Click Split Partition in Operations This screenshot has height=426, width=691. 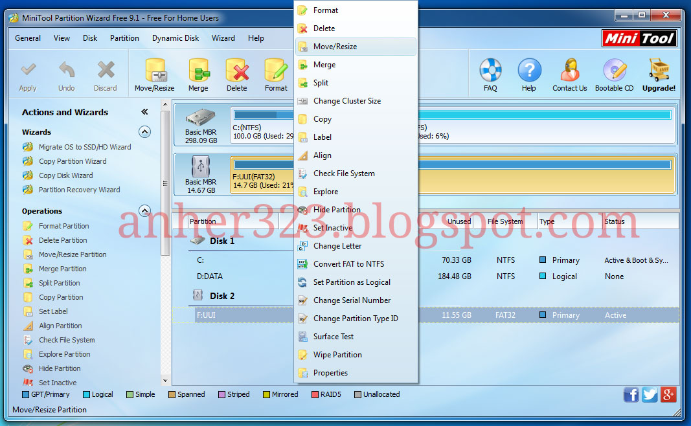pos(59,283)
